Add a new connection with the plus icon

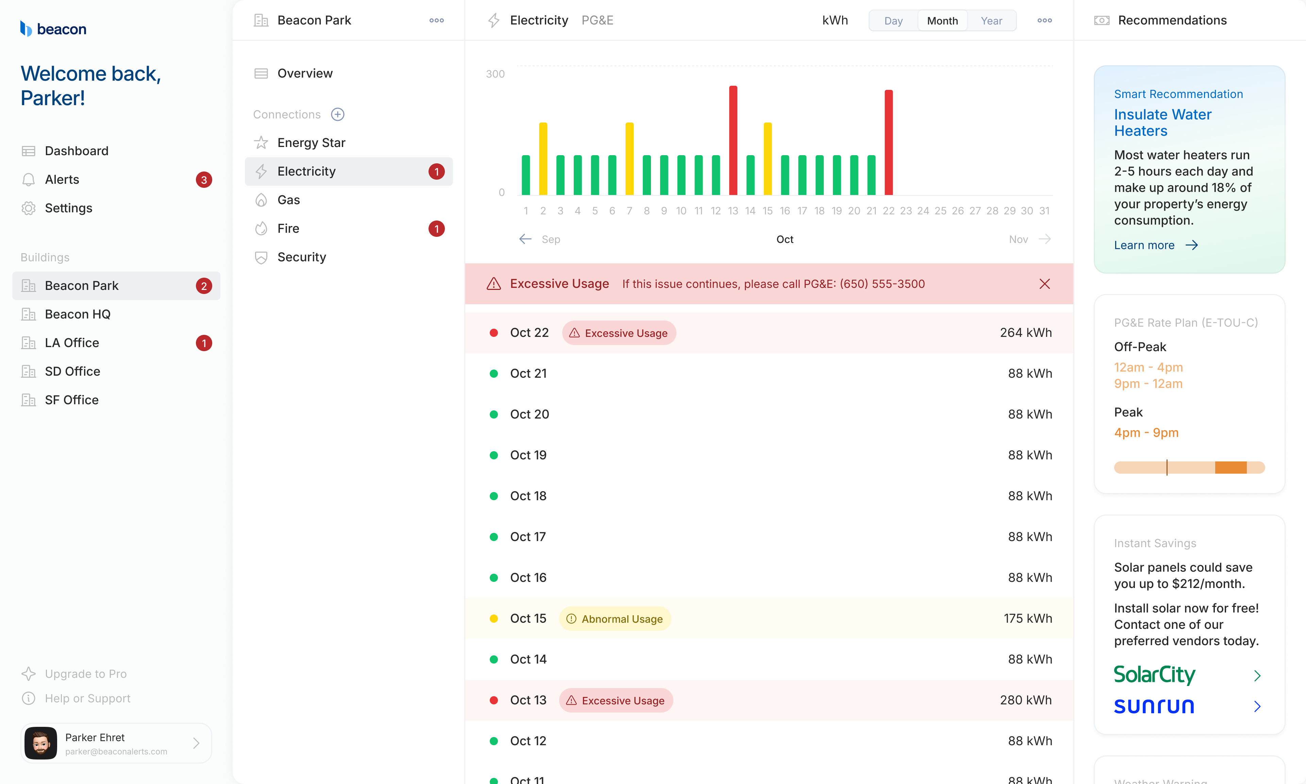point(338,114)
